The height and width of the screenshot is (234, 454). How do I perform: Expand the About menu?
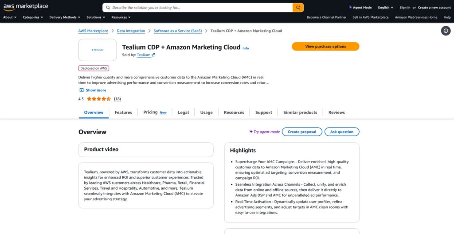[10, 17]
